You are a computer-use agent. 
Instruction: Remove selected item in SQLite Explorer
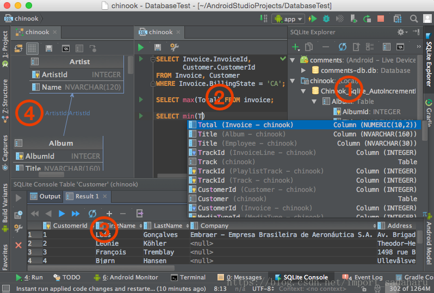point(326,47)
